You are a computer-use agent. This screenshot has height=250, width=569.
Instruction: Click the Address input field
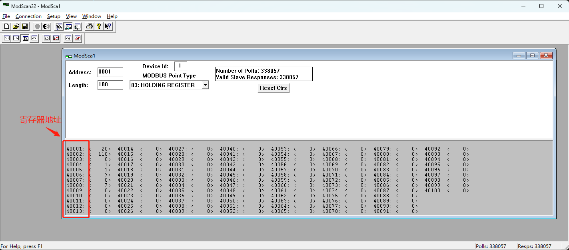(110, 72)
